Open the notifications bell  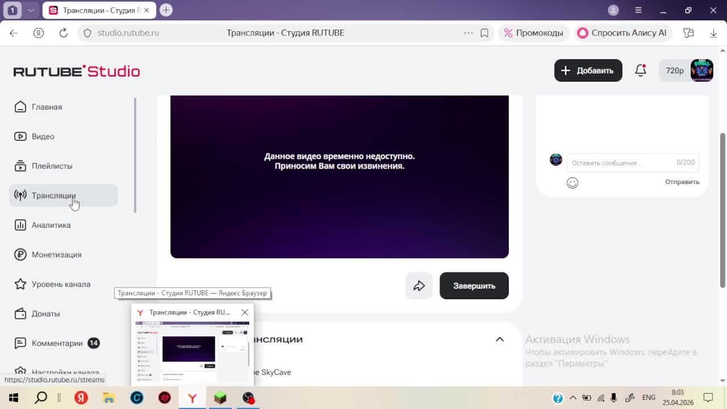(x=641, y=70)
